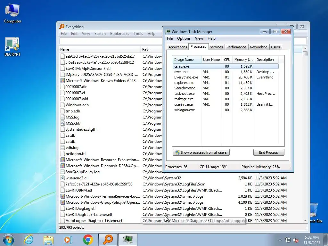Open the Everything Edit menu

pyautogui.click(x=74, y=33)
